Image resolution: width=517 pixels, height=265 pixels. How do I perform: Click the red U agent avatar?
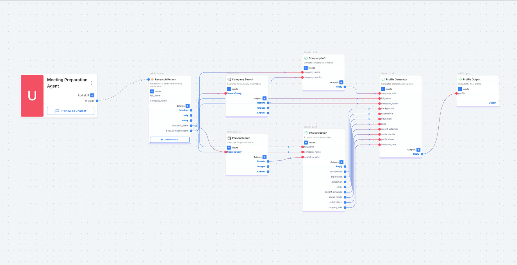click(32, 96)
